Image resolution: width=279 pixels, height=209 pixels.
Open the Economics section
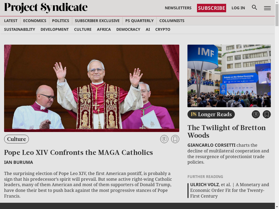[35, 21]
